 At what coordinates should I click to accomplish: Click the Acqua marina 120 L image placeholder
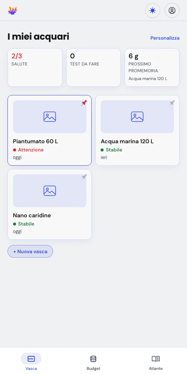(x=137, y=117)
